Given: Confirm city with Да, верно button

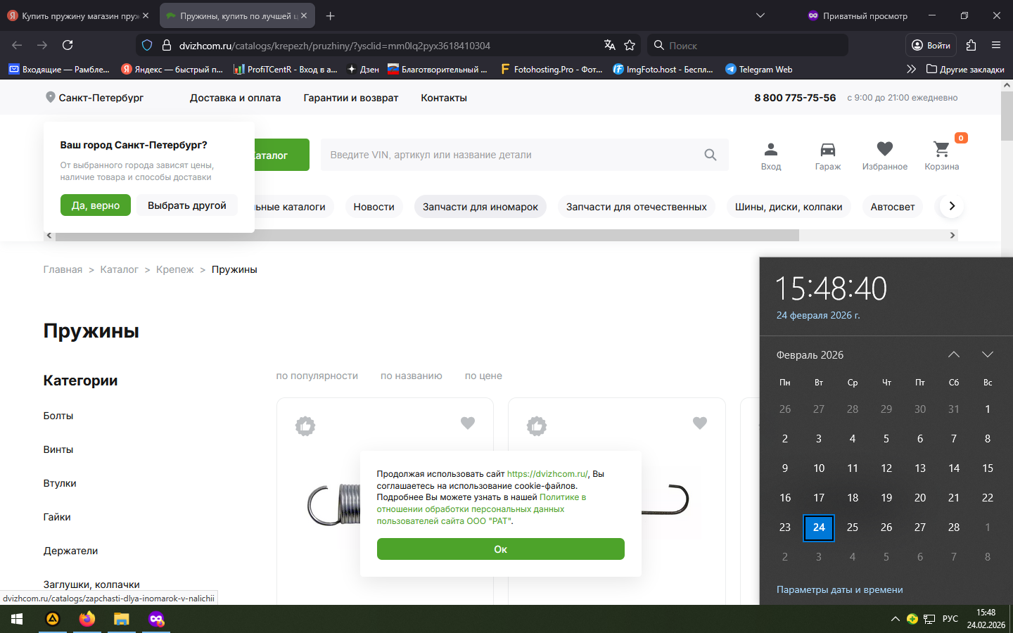Looking at the screenshot, I should click(96, 205).
